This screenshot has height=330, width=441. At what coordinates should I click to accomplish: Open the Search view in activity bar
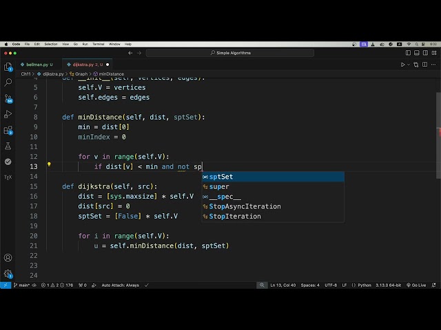point(8,82)
